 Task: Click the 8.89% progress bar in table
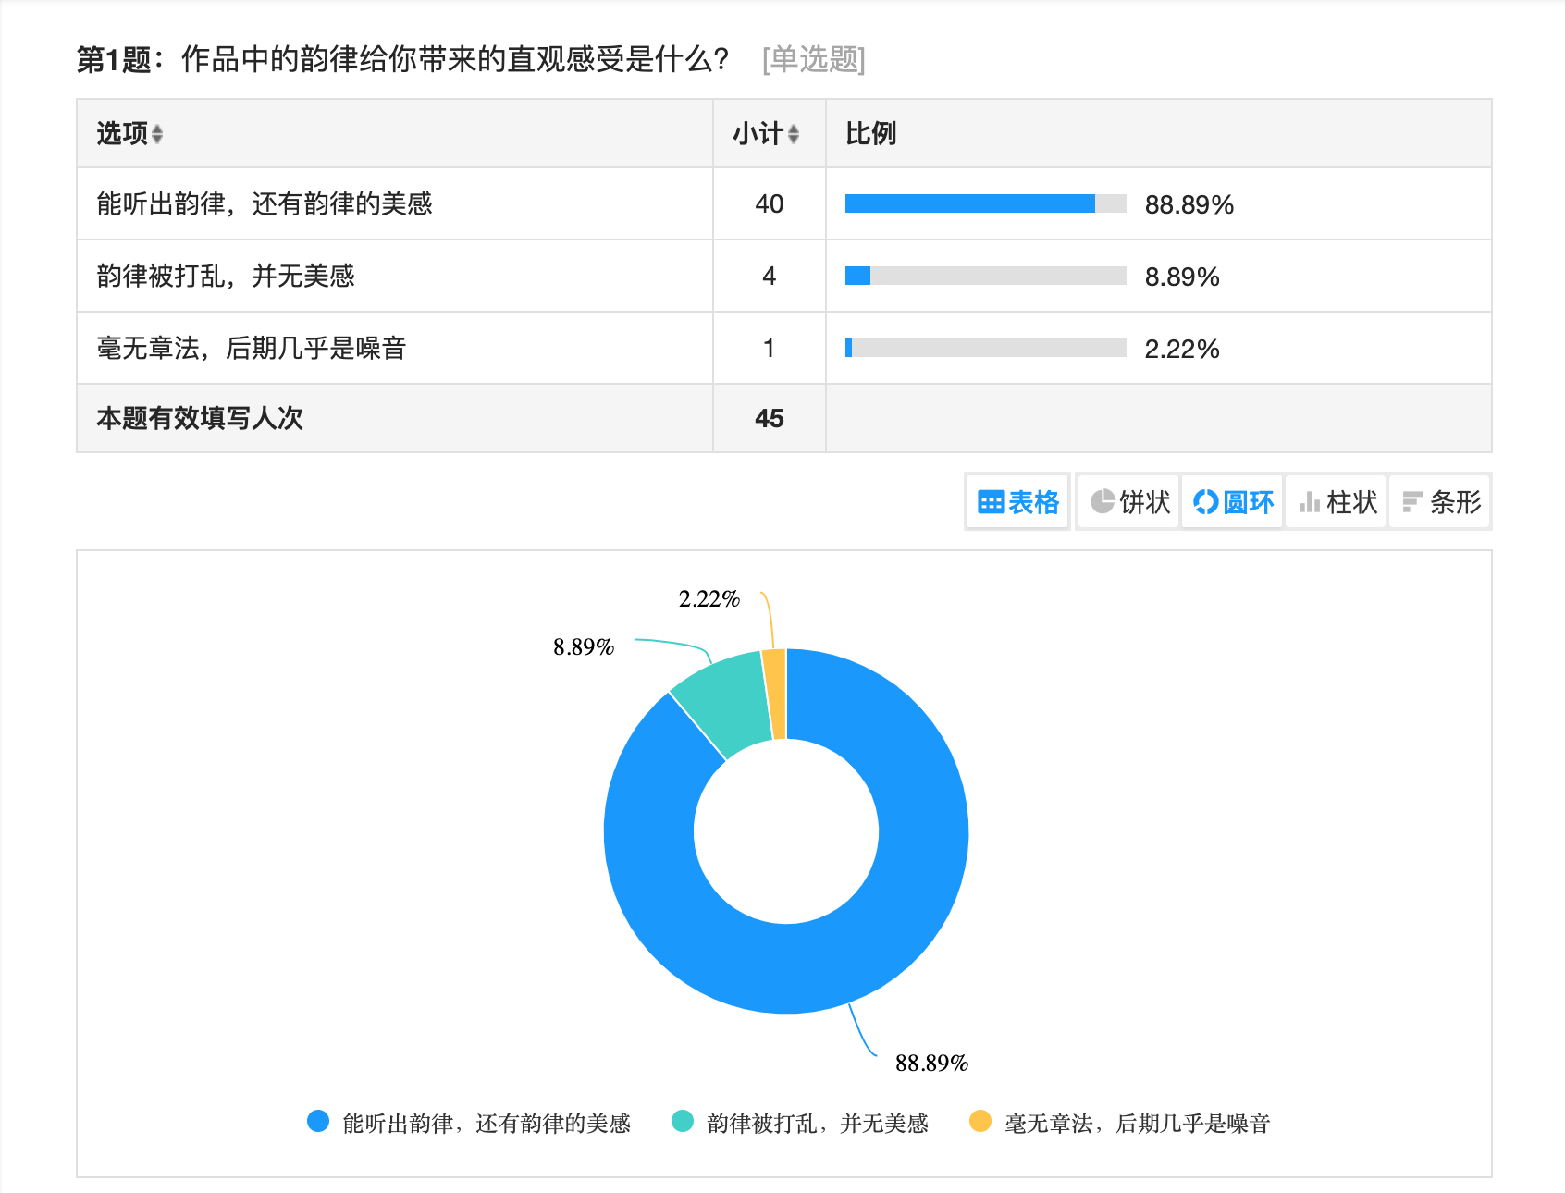point(985,276)
